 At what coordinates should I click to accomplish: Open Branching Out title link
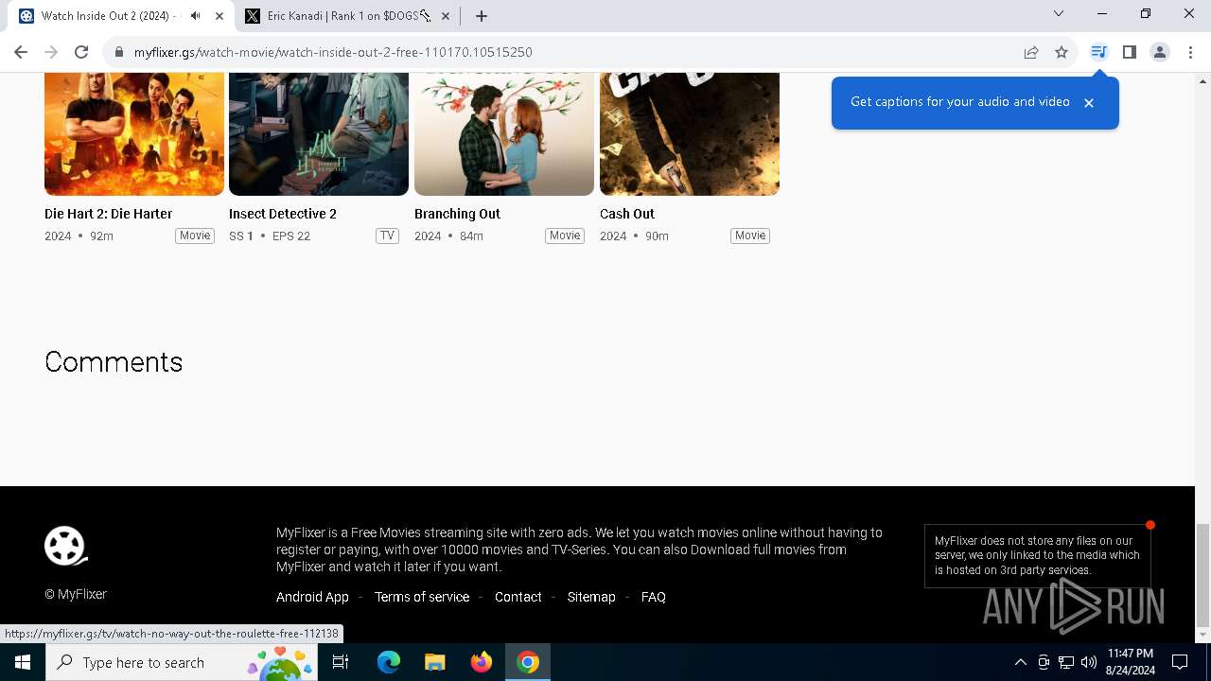pos(457,214)
